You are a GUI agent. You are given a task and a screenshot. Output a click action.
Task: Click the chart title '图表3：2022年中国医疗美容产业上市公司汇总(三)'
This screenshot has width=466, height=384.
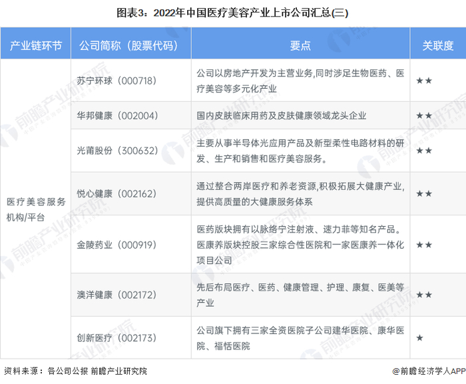pyautogui.click(x=232, y=13)
